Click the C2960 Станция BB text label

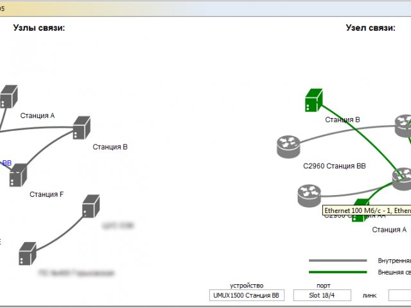coord(334,166)
